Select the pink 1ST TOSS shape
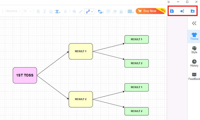This screenshot has height=120, width=200. (25, 75)
